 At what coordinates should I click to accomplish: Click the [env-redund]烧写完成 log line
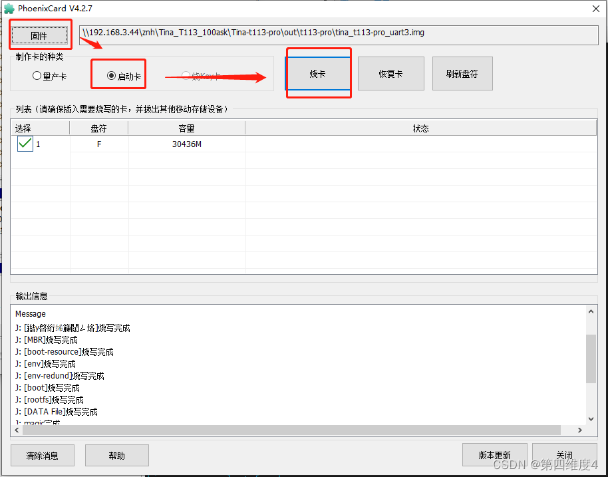click(x=60, y=376)
